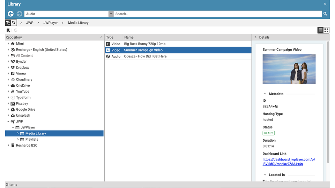335x188 pixels.
Task: Select the Big Buck Bunny 720p 10mb row
Action: point(178,44)
